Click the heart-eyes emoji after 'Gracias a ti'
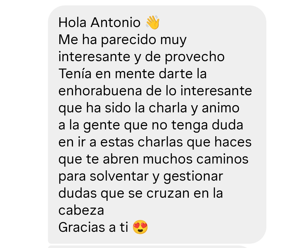This screenshot has height=248, width=308. pyautogui.click(x=140, y=227)
